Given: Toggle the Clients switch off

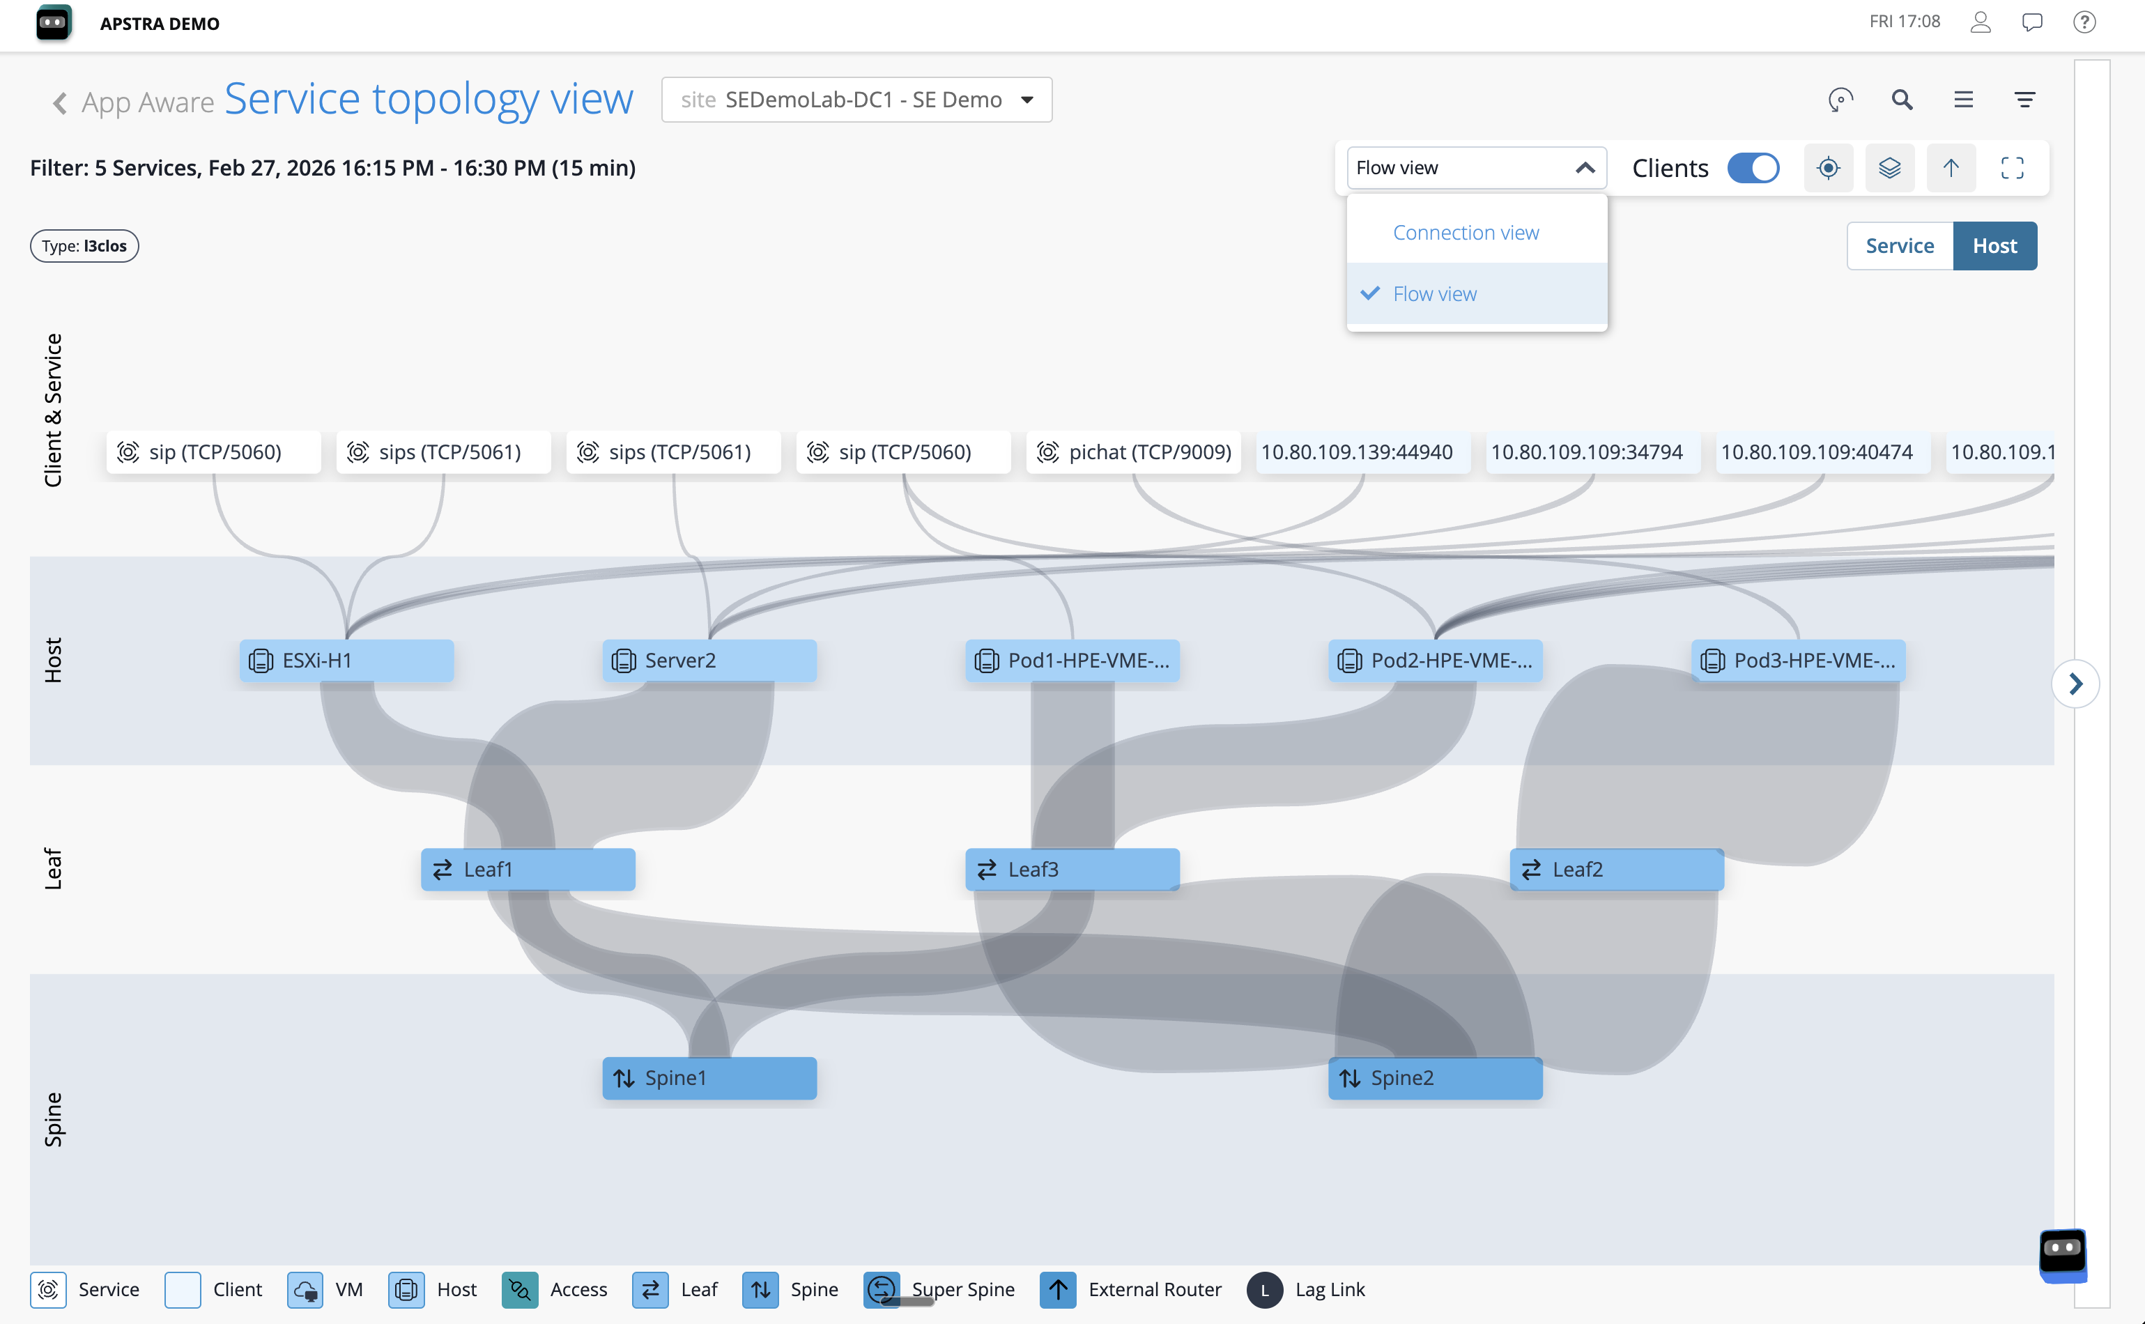Looking at the screenshot, I should [1753, 167].
